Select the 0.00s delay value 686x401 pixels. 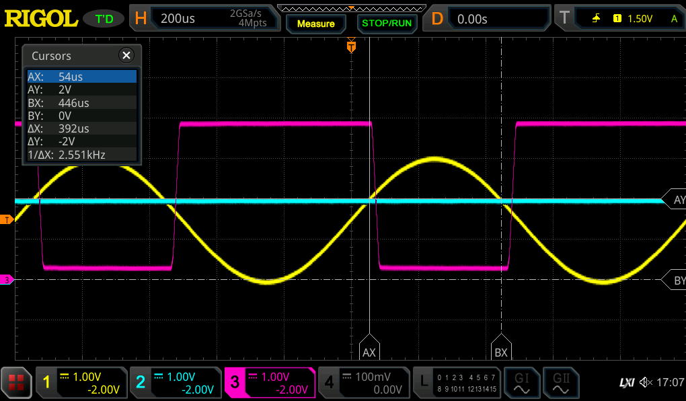coord(472,19)
